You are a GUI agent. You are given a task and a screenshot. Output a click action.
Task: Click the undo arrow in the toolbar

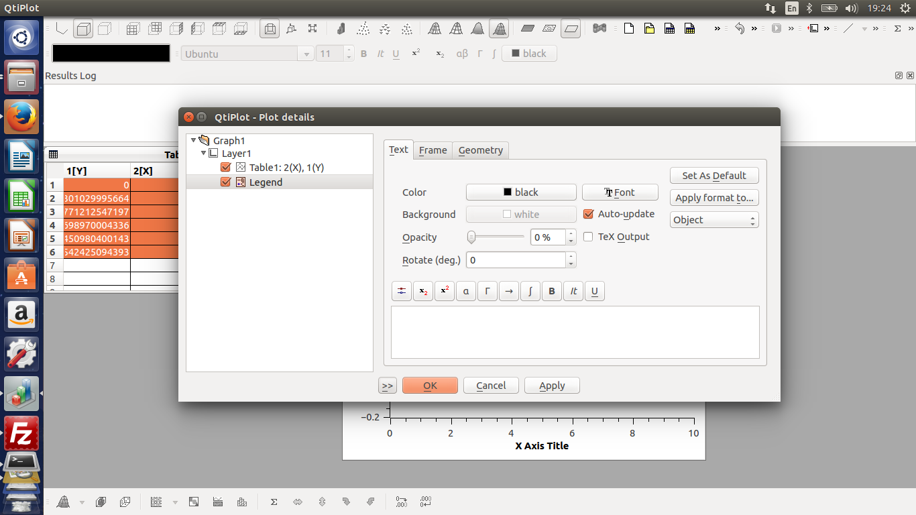[740, 29]
